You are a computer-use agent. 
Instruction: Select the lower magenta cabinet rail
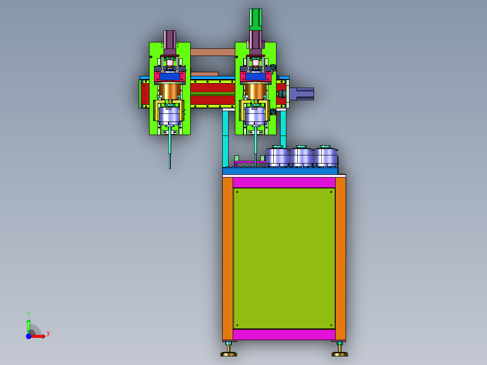coord(284,335)
